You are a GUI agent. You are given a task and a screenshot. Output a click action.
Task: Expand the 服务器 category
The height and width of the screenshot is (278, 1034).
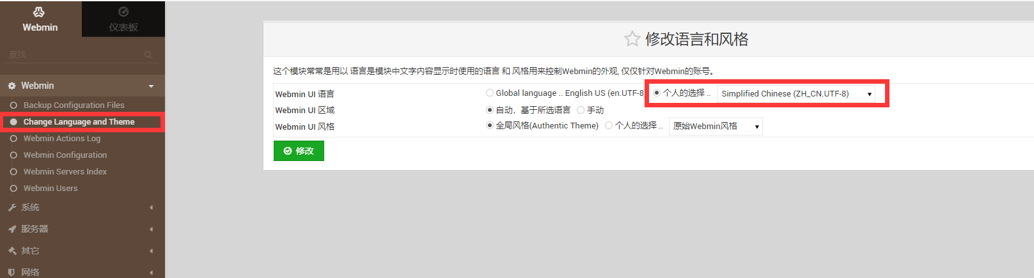coord(82,229)
